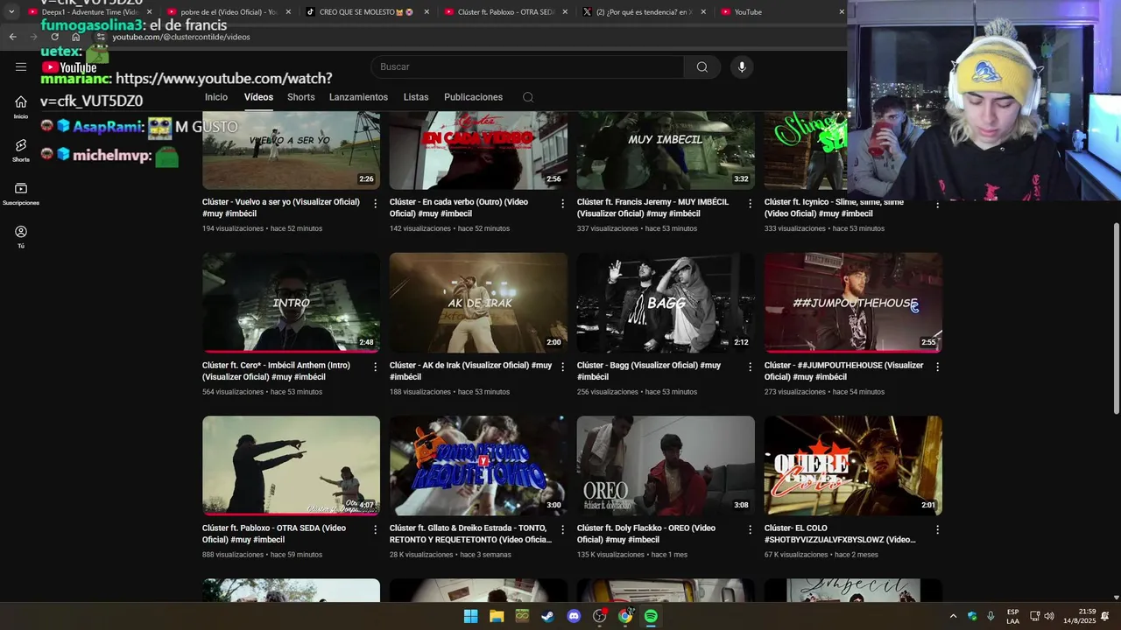Open Suscripciones in the sidebar
This screenshot has height=630, width=1121.
(21, 193)
